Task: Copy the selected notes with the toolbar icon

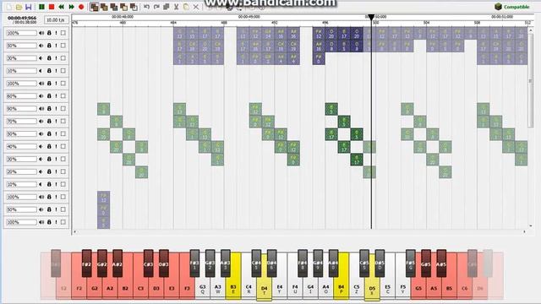Action: tap(167, 7)
